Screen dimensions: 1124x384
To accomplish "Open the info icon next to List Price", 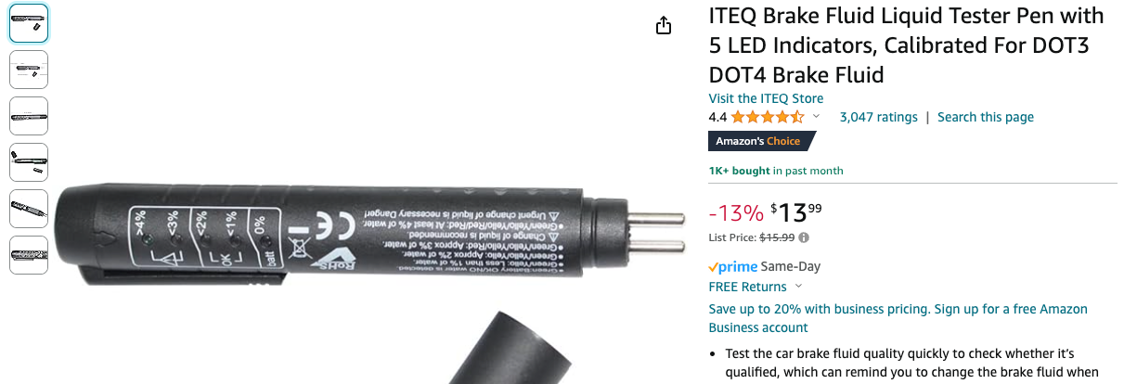I will coord(804,237).
